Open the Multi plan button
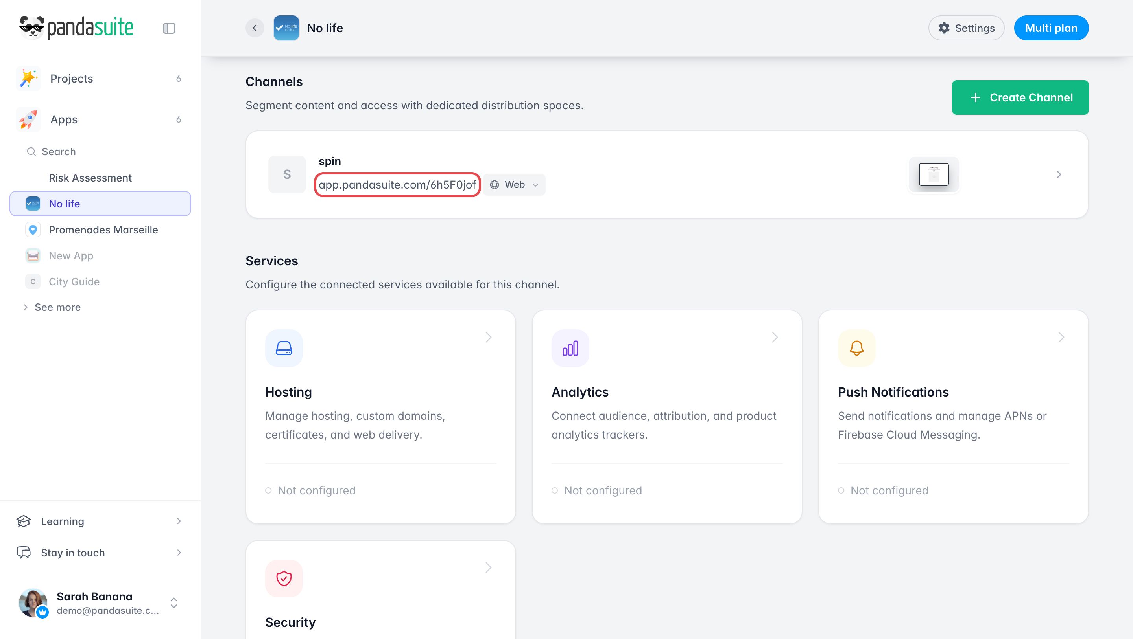The image size is (1133, 639). tap(1051, 28)
